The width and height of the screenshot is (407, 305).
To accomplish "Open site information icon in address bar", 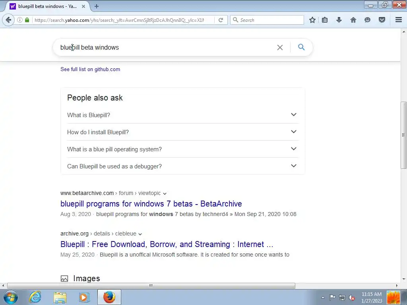I will coord(20,20).
